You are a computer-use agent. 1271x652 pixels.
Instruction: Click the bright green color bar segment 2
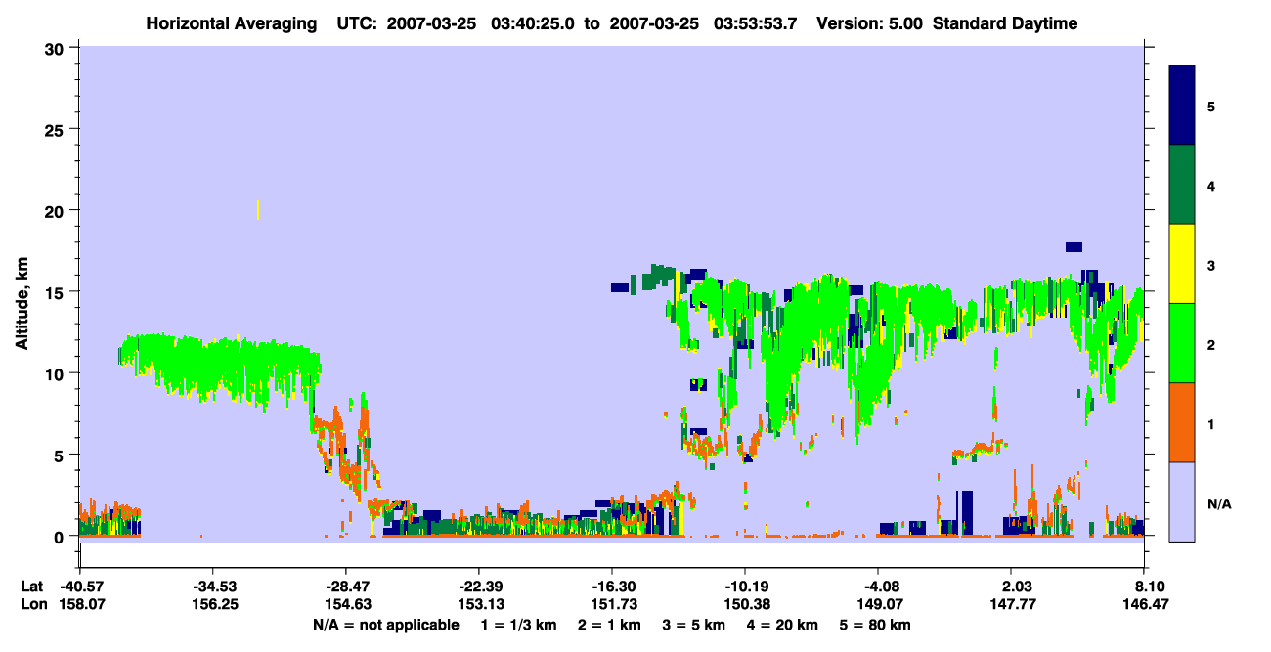point(1182,343)
